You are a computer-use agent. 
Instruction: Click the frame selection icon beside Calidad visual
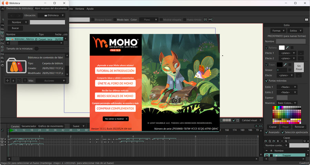238,120
